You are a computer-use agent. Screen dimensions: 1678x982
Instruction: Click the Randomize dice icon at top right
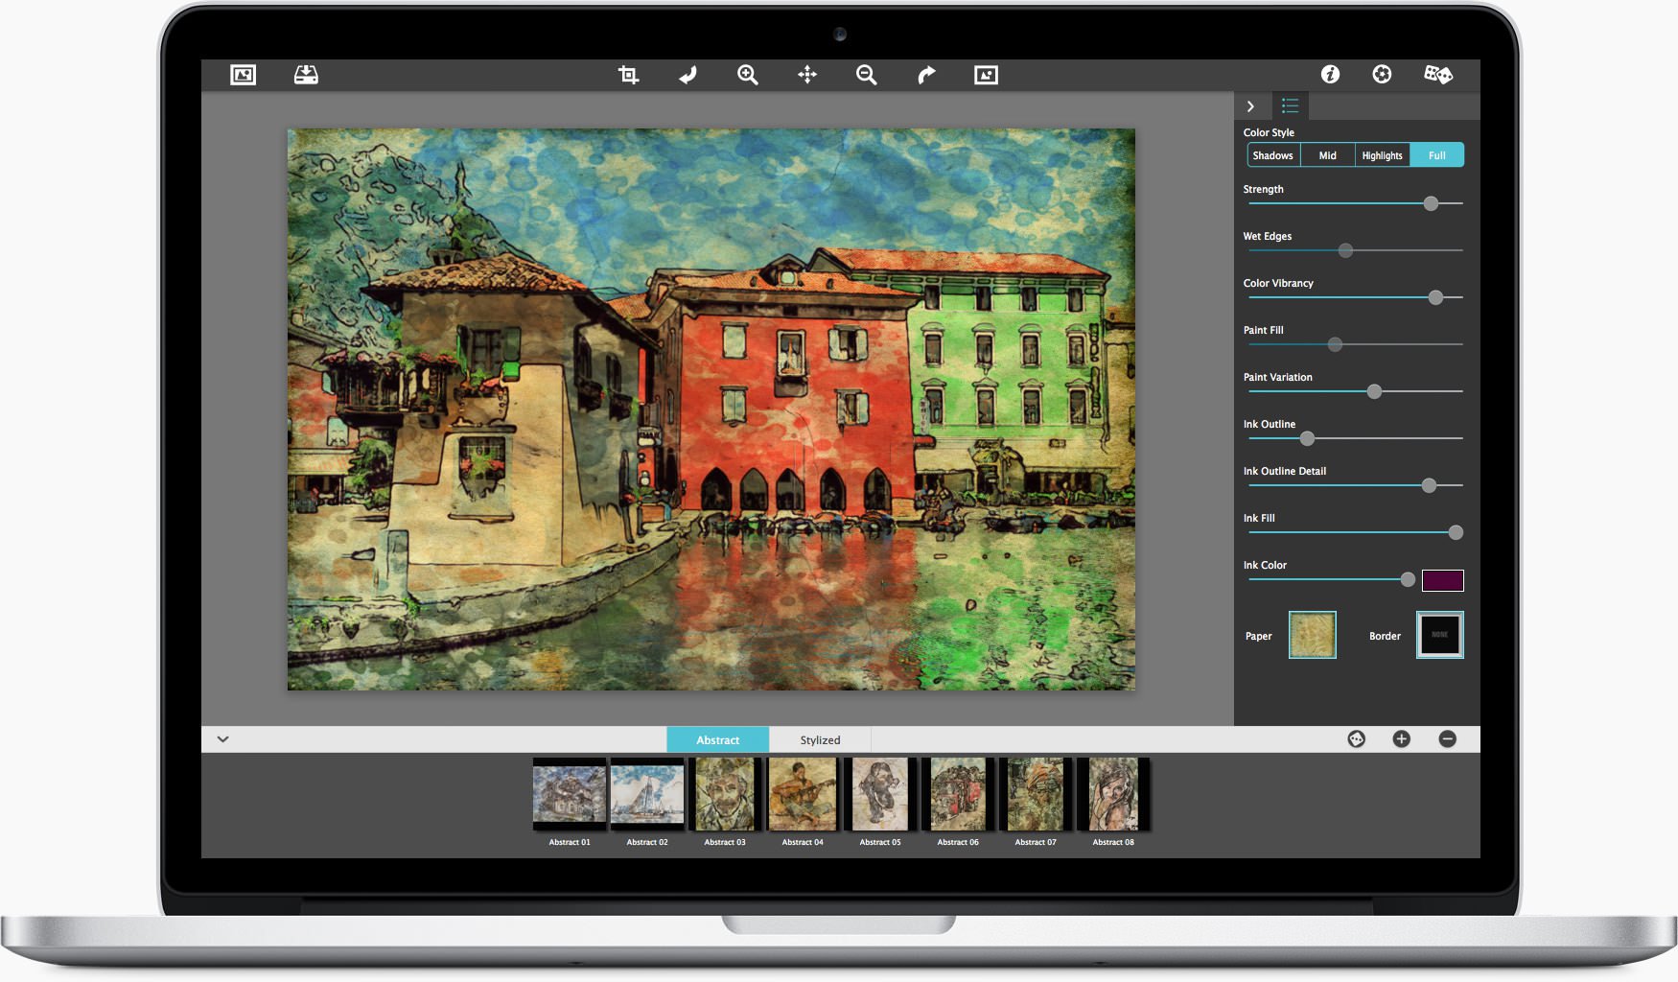pyautogui.click(x=1437, y=74)
